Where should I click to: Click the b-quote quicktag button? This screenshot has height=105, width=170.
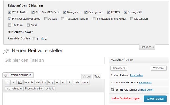[29, 82]
